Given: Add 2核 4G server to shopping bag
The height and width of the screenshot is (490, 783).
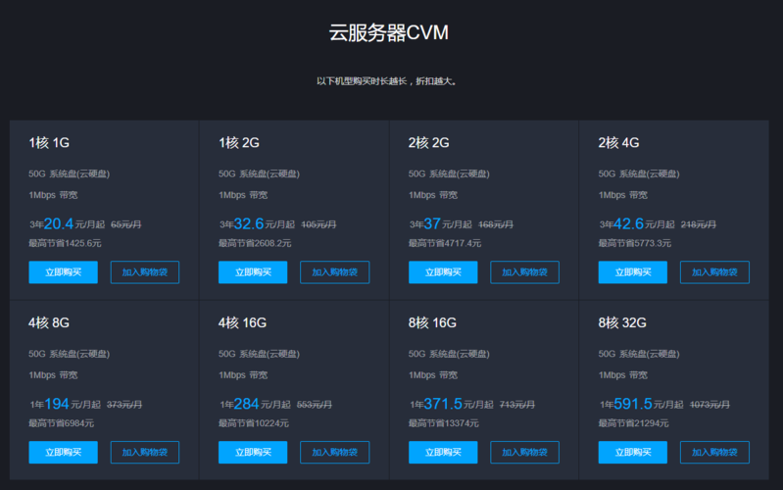Looking at the screenshot, I should click(x=714, y=272).
